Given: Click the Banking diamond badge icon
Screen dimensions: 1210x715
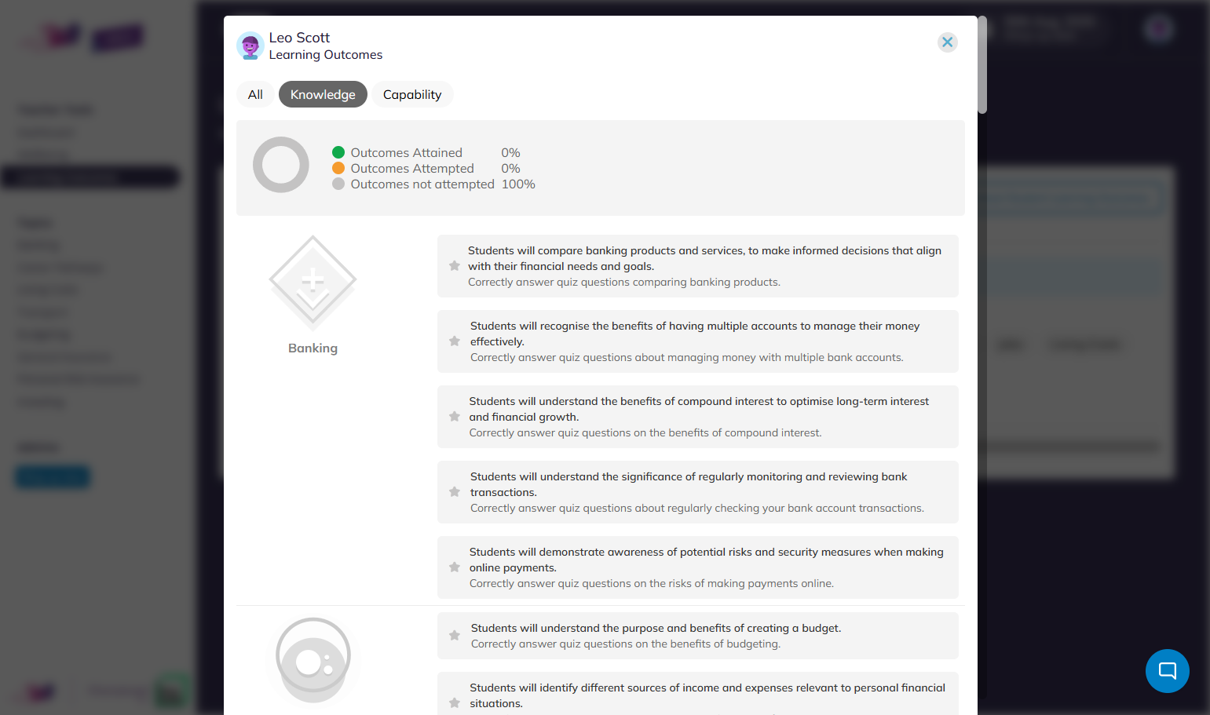Looking at the screenshot, I should point(313,283).
